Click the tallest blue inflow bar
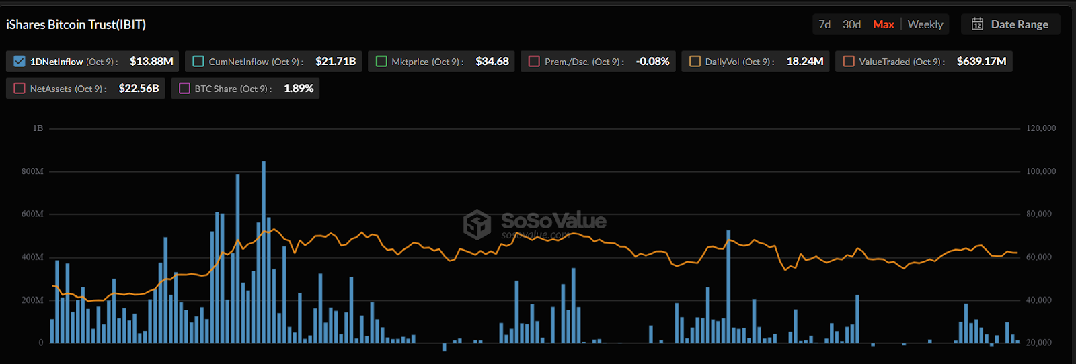1076x364 pixels. (x=264, y=252)
